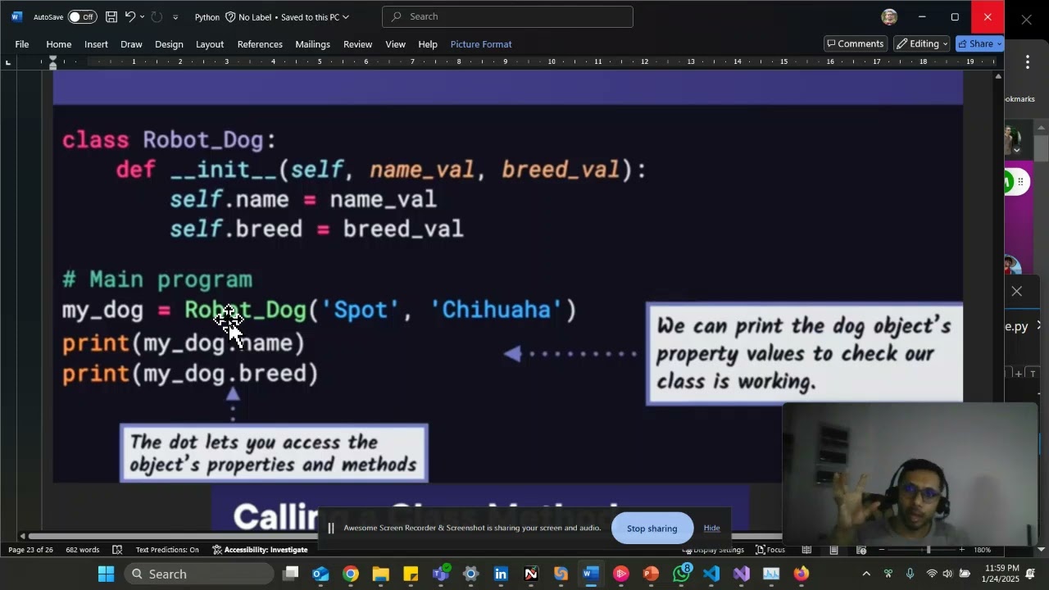Open Firefox from the taskbar
This screenshot has height=590, width=1049.
pos(802,574)
